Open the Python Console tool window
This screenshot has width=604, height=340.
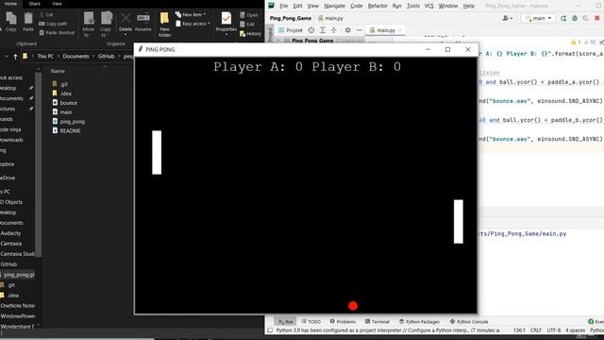pos(469,321)
